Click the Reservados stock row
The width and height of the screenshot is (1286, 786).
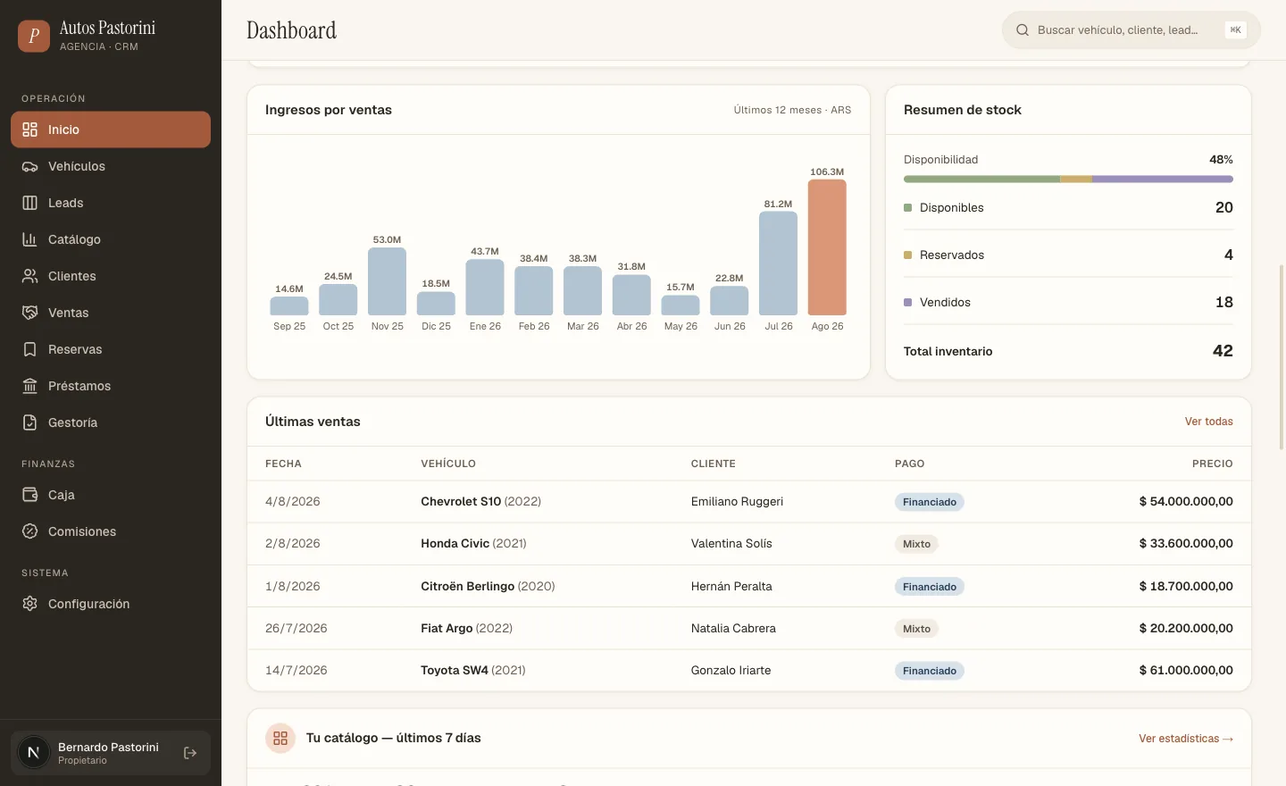pyautogui.click(x=1068, y=255)
